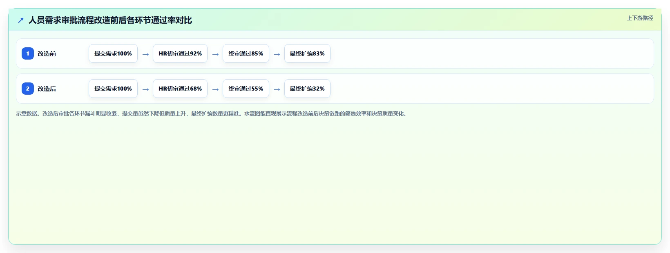Click the 改造后 row label
Viewport: 670px width, 253px height.
click(x=47, y=89)
